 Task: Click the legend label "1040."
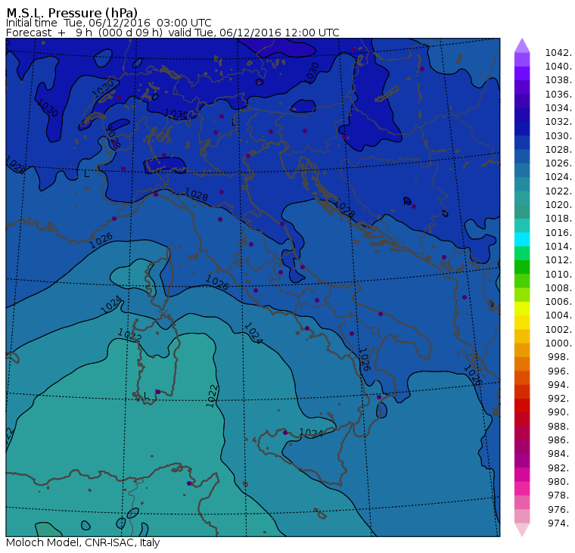pos(558,67)
